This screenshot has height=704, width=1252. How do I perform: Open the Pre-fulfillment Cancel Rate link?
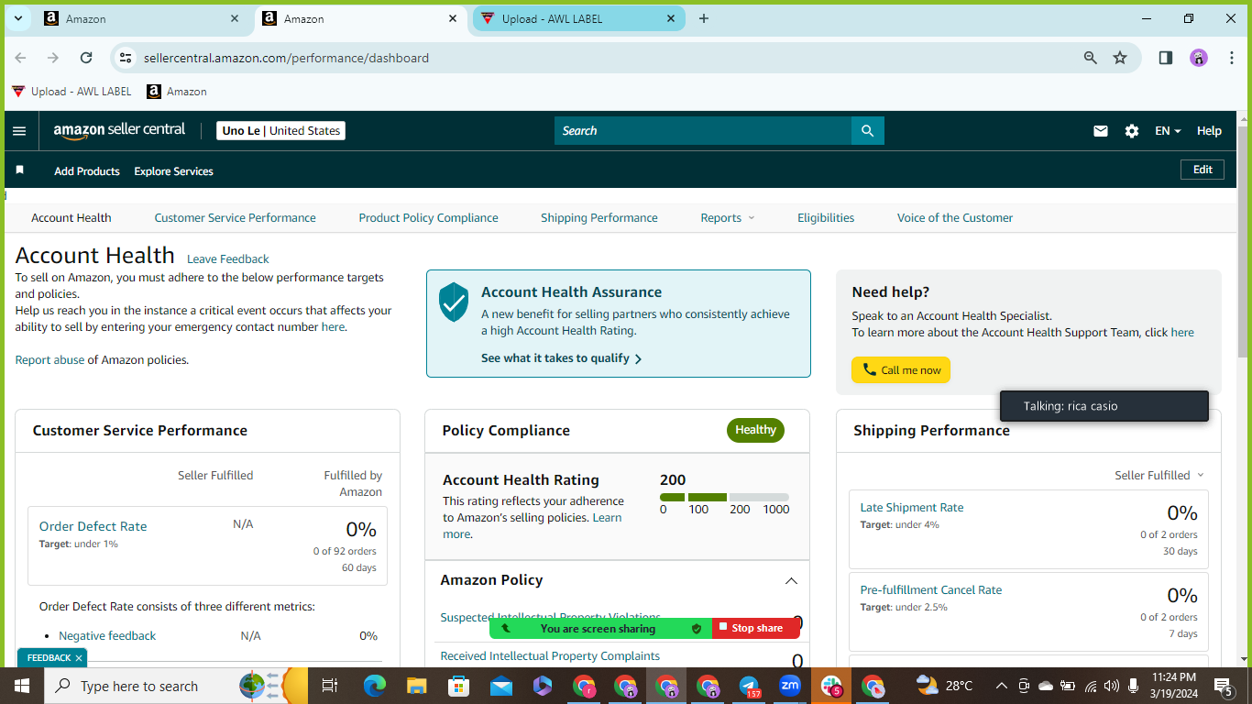click(931, 590)
